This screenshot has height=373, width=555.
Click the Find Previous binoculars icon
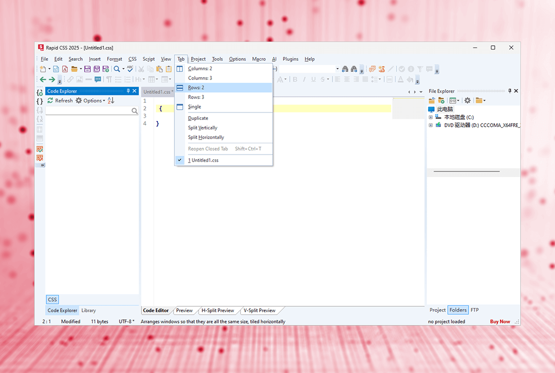345,69
